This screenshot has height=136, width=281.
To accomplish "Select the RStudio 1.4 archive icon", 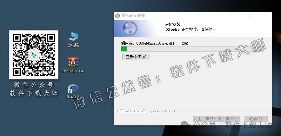I will point(73,65).
